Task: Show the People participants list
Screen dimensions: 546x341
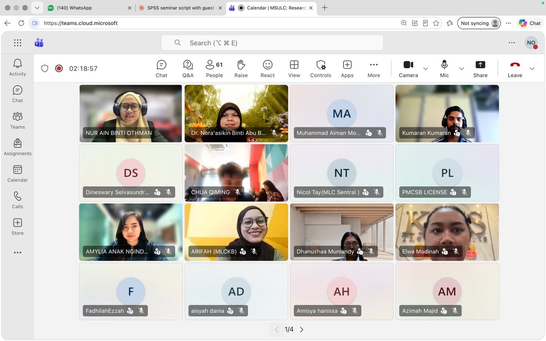Action: (214, 69)
